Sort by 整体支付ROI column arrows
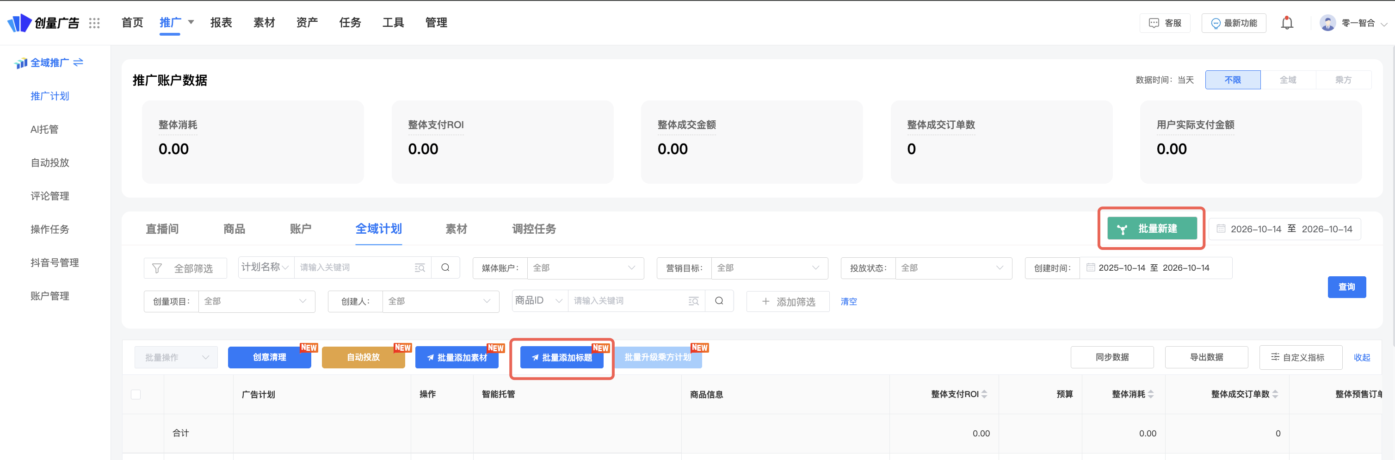Screen dimensions: 1395x460 pyautogui.click(x=984, y=394)
